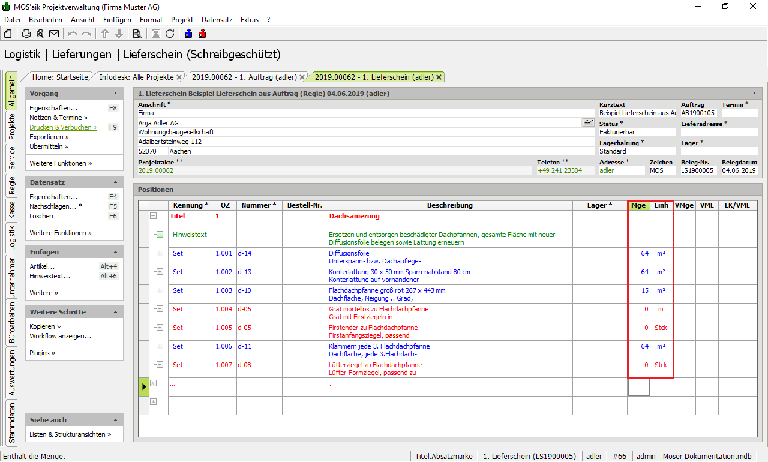Click the red puzzle piece icon
The width and height of the screenshot is (768, 462).
pos(202,34)
